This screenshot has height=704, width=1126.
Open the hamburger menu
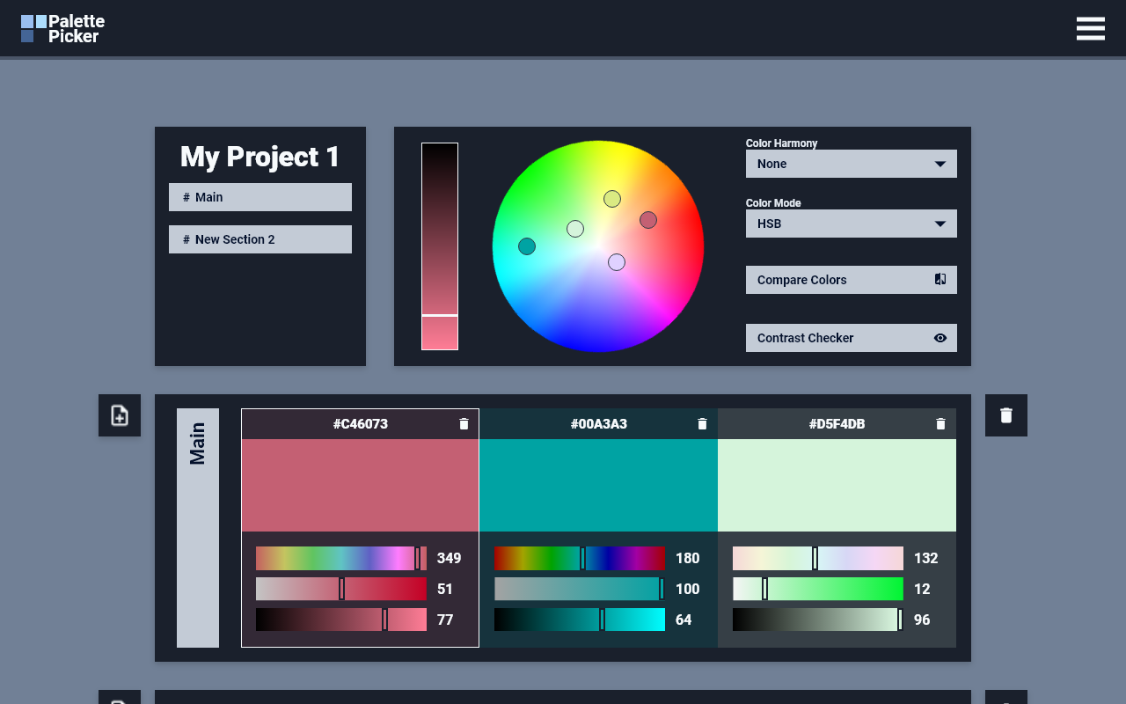[x=1090, y=28]
